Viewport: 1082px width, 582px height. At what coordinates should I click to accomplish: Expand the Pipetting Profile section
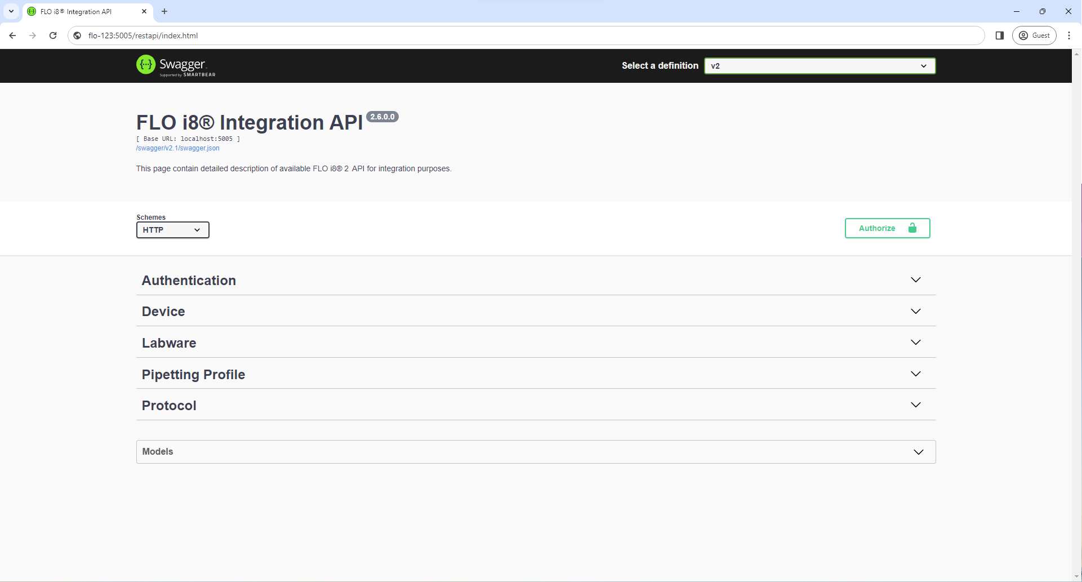pyautogui.click(x=193, y=375)
